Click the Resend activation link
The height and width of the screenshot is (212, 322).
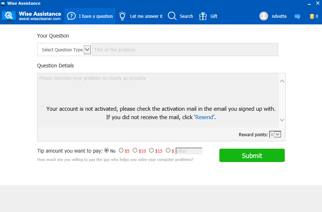[204, 117]
